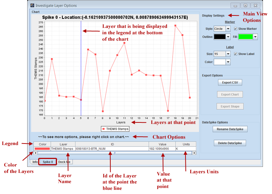
Task: Disable the Show Label checkbox
Action: click(236, 54)
